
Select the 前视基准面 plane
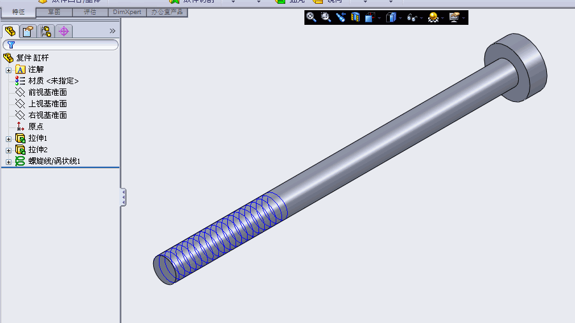click(x=48, y=92)
